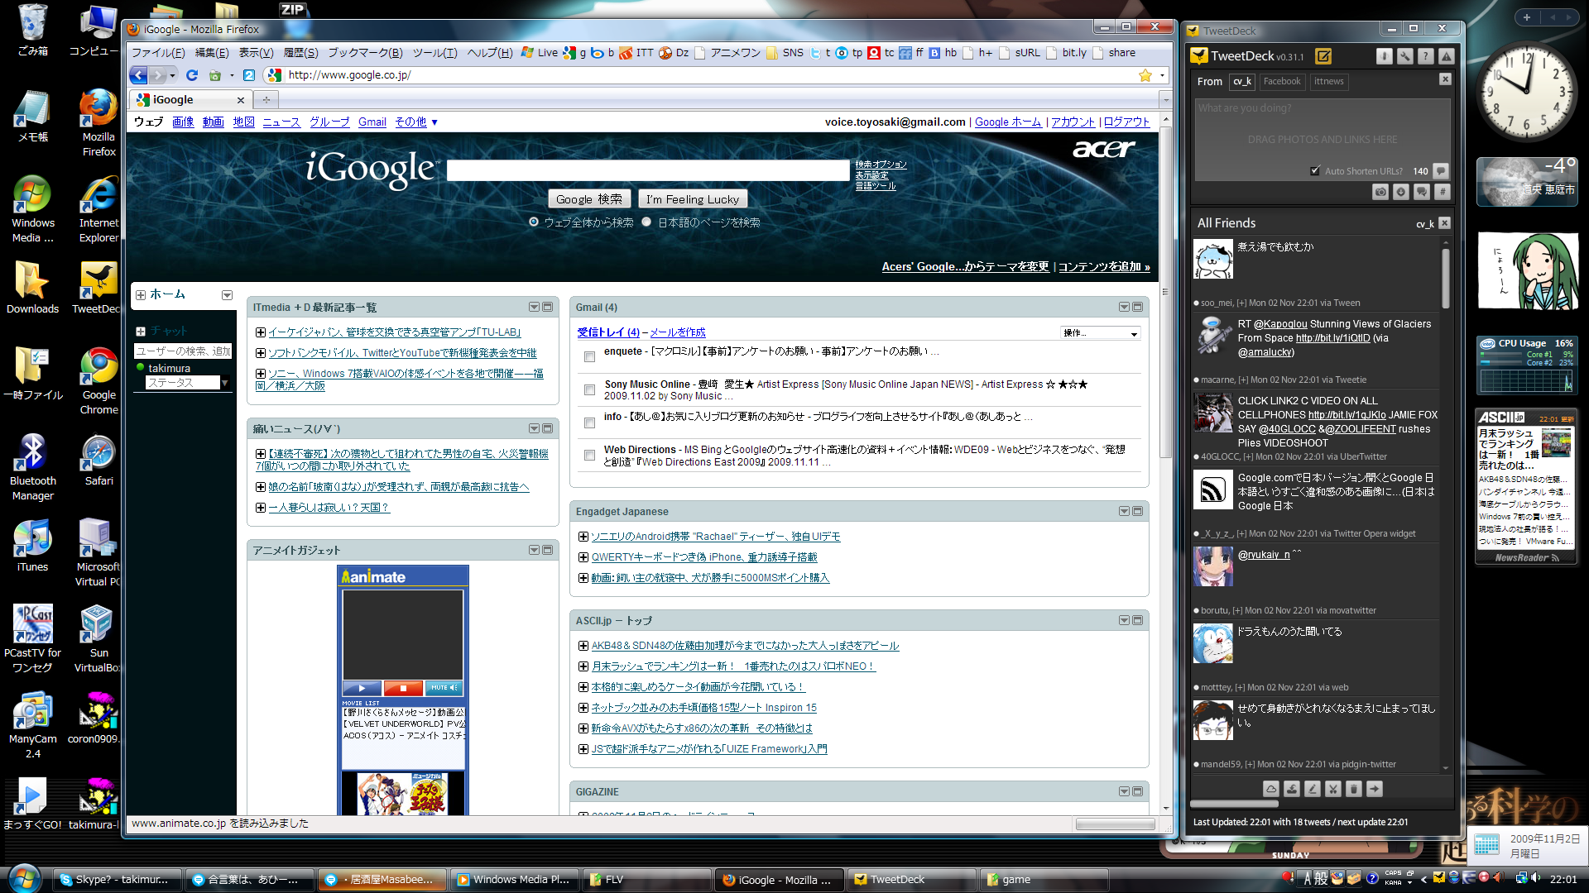The image size is (1589, 893).
Task: Check the Web Directions email checkbox
Action: coord(589,455)
